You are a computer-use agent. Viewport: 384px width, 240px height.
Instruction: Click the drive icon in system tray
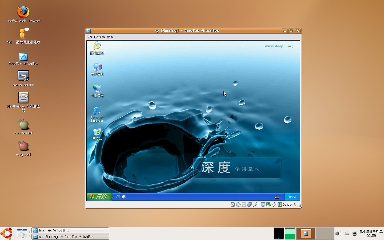[x=346, y=234]
